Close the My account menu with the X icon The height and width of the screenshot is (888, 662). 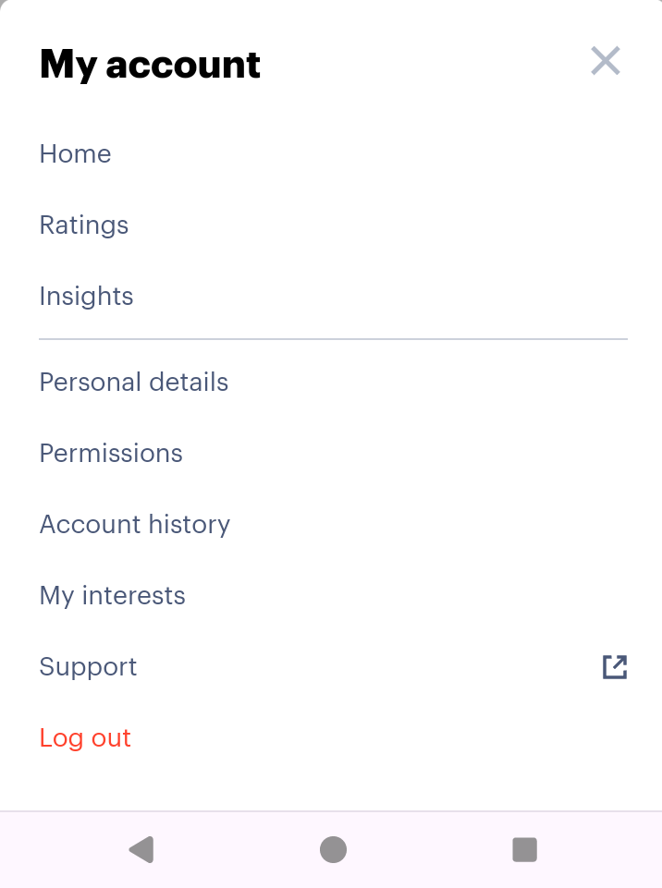pos(606,61)
